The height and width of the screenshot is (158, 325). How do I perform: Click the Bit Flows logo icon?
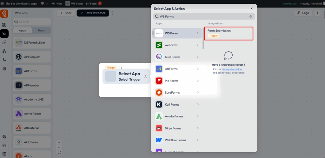pos(4,14)
